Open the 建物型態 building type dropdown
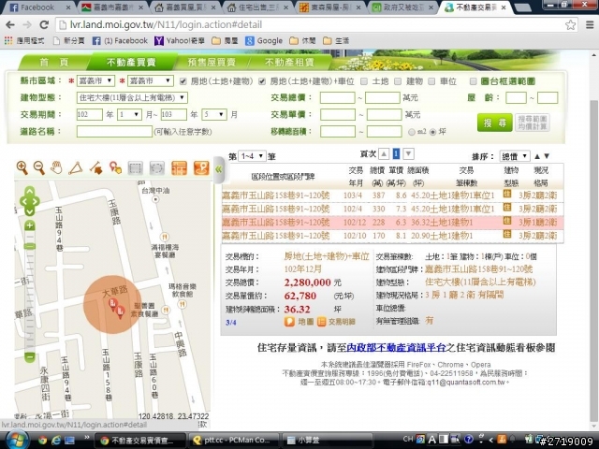The height and width of the screenshot is (449, 599). [132, 97]
